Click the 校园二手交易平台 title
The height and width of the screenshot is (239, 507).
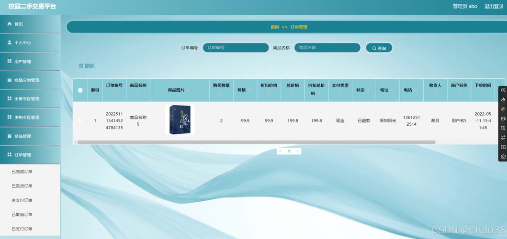tap(32, 7)
